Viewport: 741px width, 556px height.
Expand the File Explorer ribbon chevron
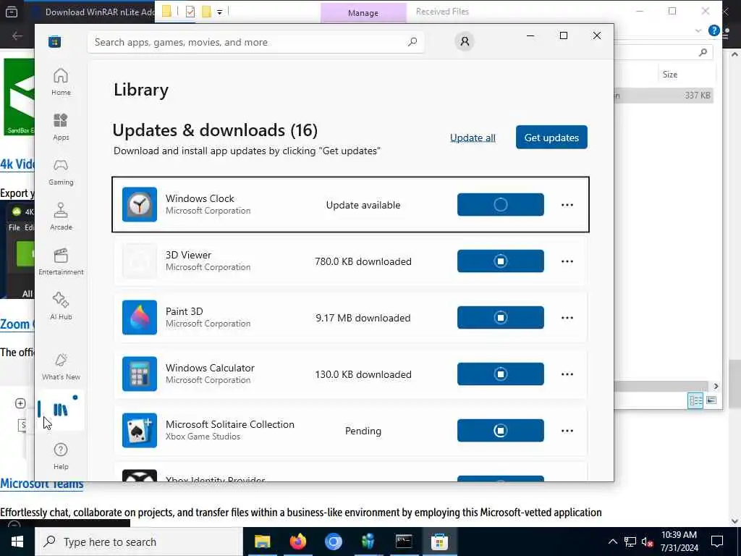(698, 30)
